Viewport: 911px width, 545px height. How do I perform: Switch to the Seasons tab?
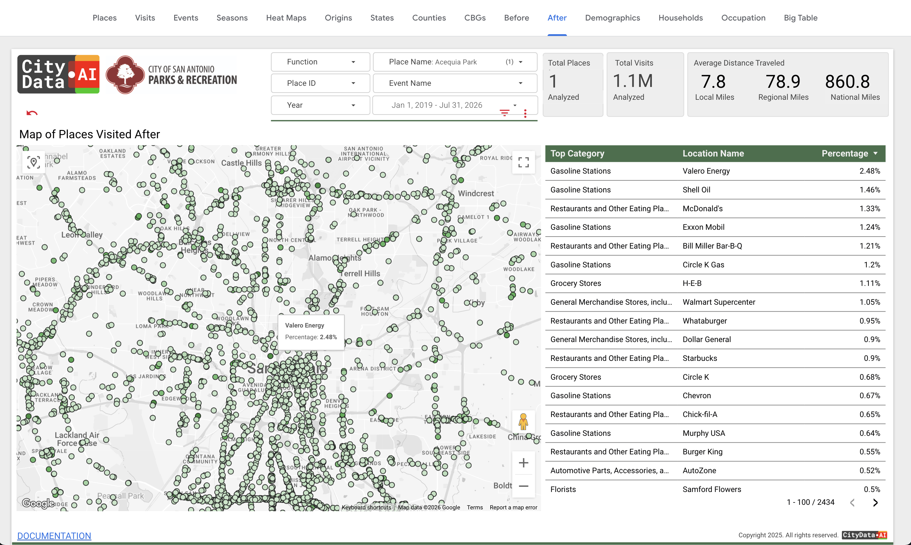tap(232, 18)
